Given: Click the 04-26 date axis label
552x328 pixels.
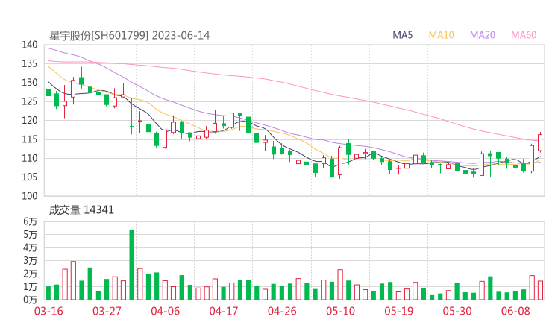Looking at the screenshot, I should [282, 311].
